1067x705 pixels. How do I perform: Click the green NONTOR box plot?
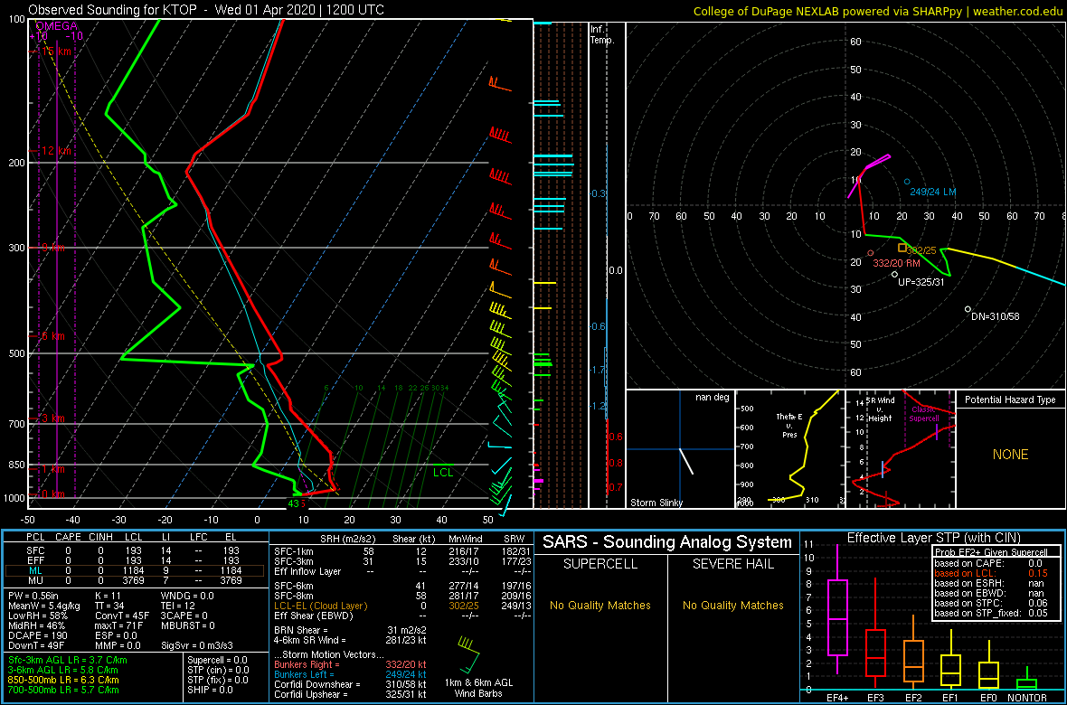point(1028,678)
